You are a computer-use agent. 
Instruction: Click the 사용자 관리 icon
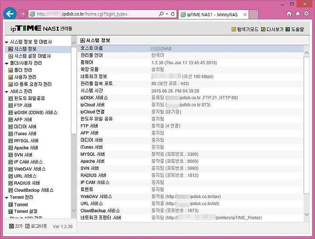[x=10, y=77]
